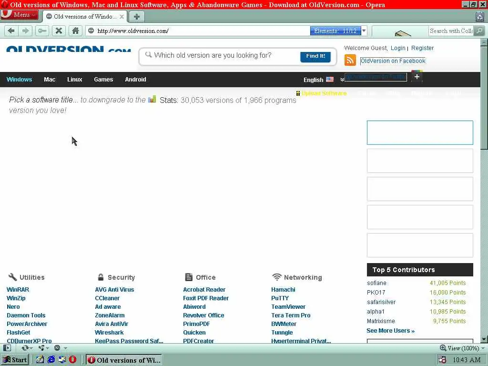Click the site badge in address bar
The height and width of the screenshot is (366, 488).
[x=91, y=30]
